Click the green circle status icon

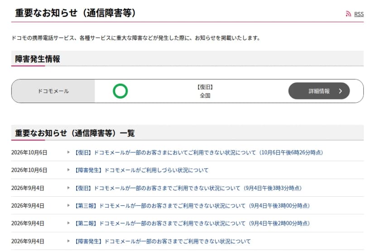(120, 91)
